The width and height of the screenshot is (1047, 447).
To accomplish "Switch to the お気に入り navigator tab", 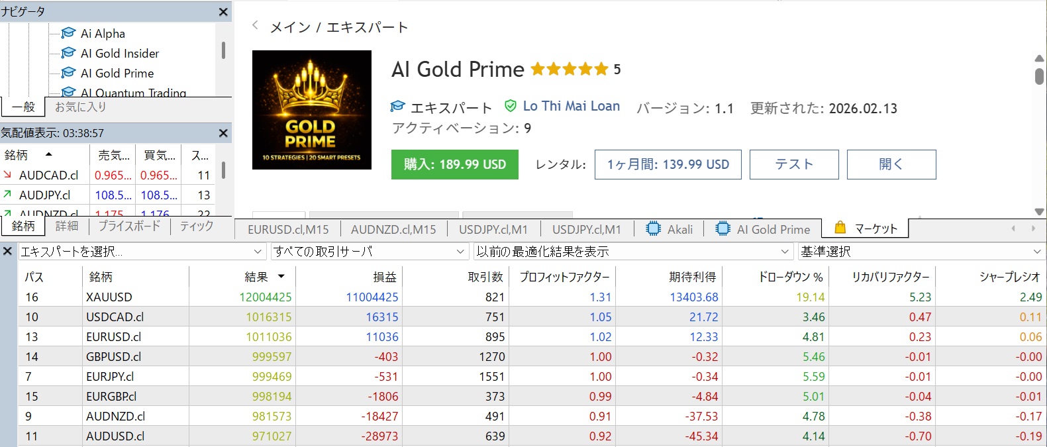I will click(80, 107).
